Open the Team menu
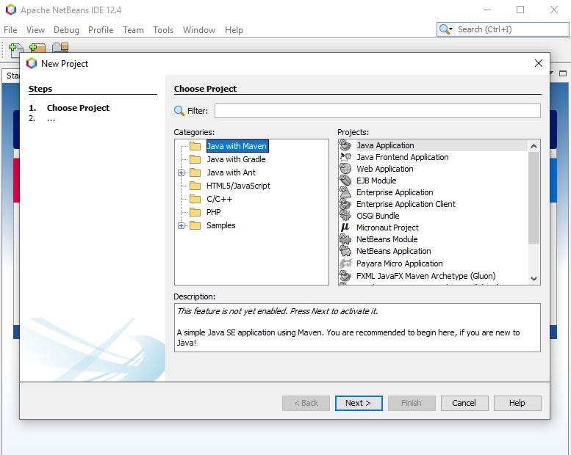The image size is (571, 455). click(x=133, y=30)
